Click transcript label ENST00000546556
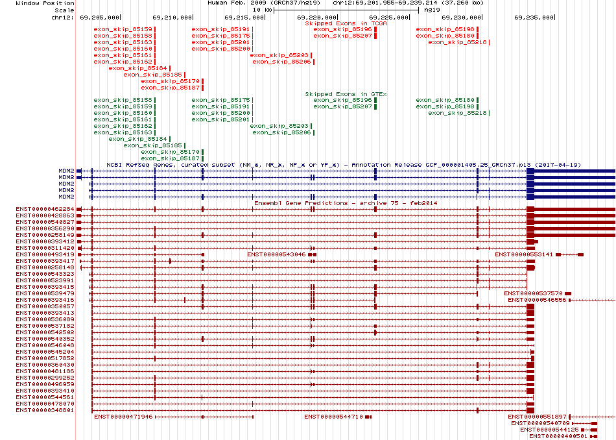The height and width of the screenshot is (440, 616). [x=537, y=300]
